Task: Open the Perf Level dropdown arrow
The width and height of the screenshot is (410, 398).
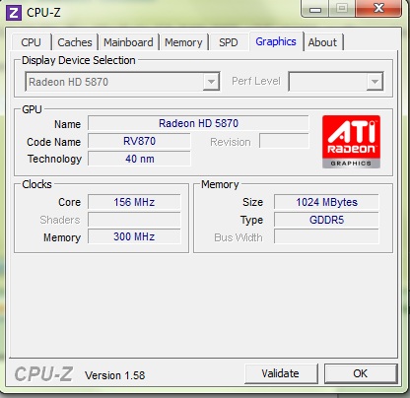Action: [x=375, y=82]
